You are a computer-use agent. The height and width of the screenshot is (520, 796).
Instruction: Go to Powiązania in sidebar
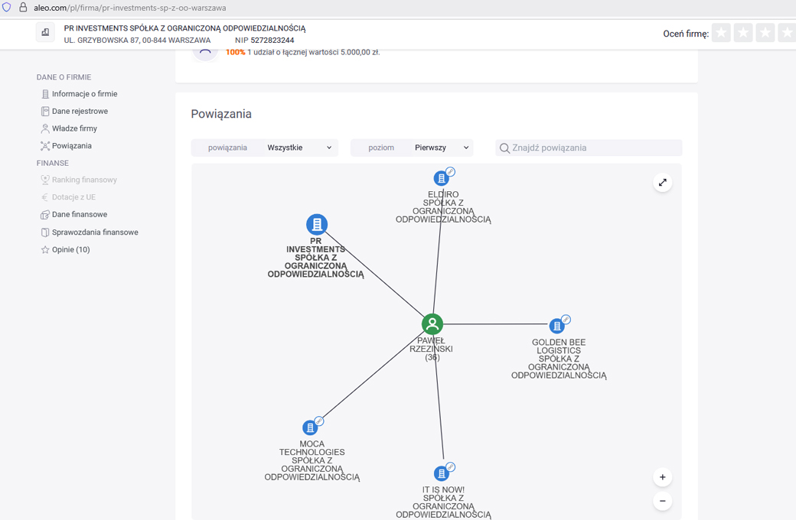(x=72, y=145)
